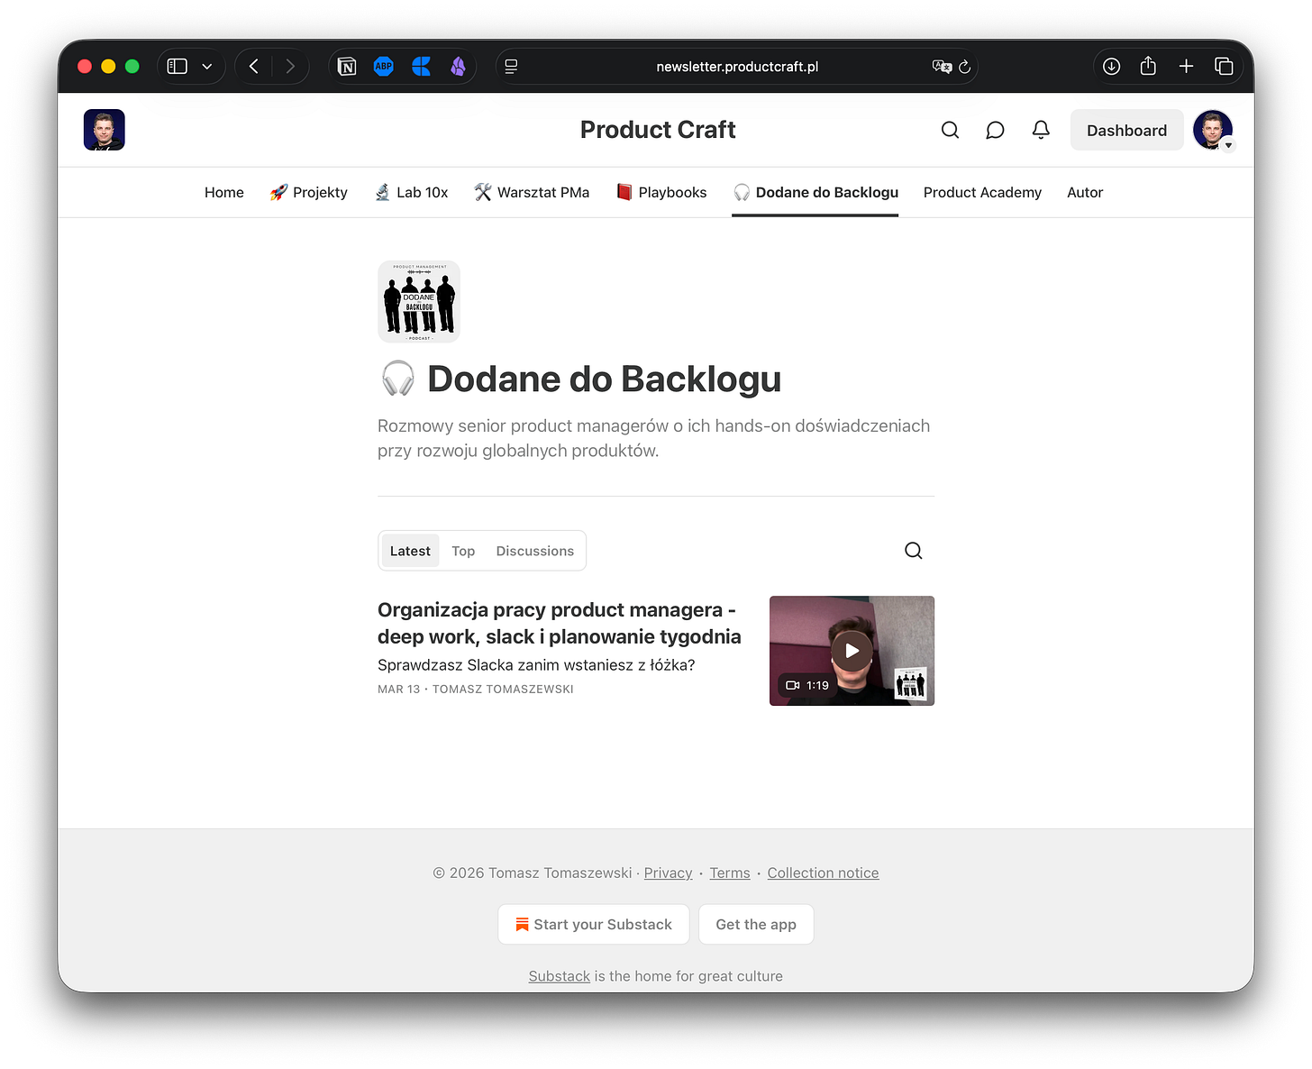Image resolution: width=1312 pixels, height=1069 pixels.
Task: Open the Autor nav tab
Action: pyautogui.click(x=1085, y=192)
